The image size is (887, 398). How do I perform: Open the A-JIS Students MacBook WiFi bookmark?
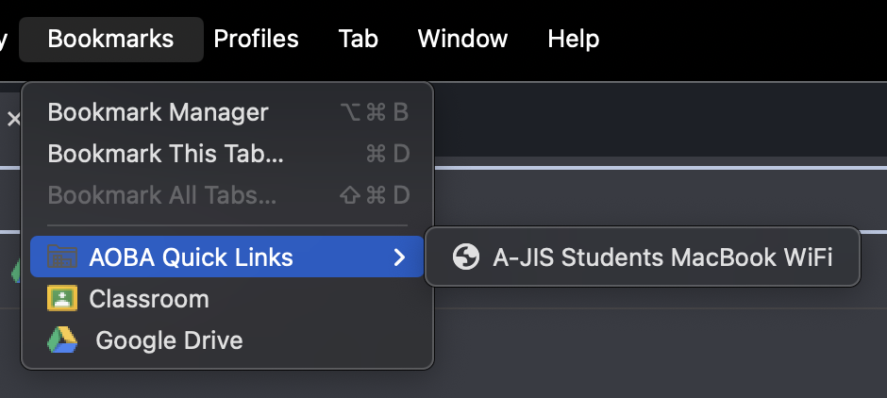[662, 257]
